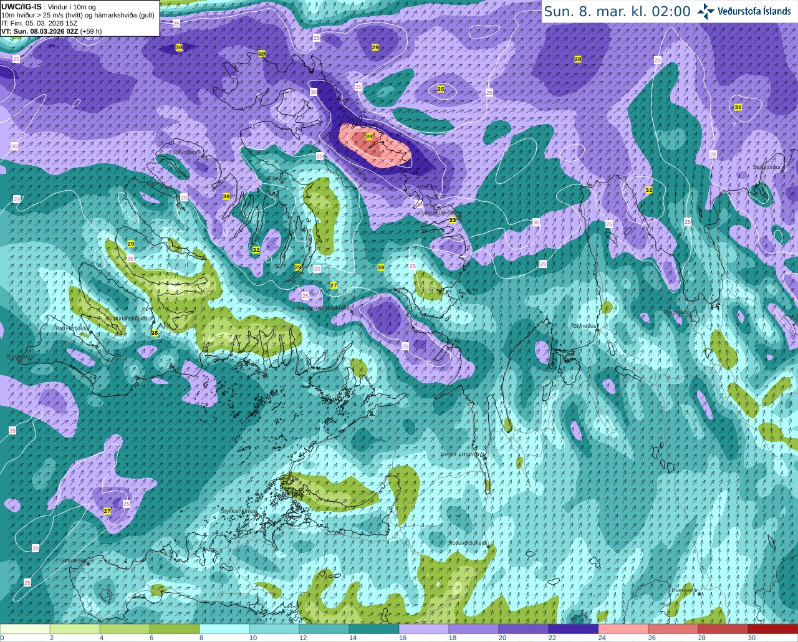The image size is (798, 642).
Task: Click the Siglufjörður station label
Action: pyautogui.click(x=767, y=167)
